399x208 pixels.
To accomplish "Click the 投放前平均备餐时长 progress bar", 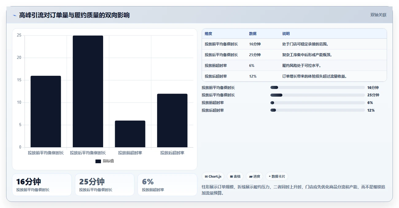I will coord(318,87).
